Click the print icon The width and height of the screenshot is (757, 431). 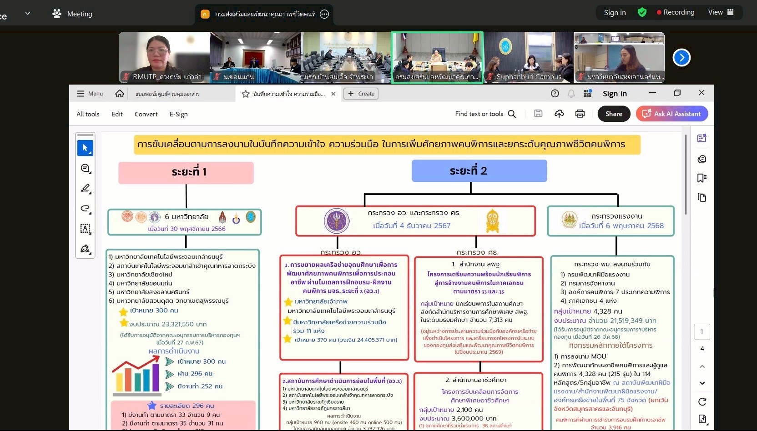[580, 114]
